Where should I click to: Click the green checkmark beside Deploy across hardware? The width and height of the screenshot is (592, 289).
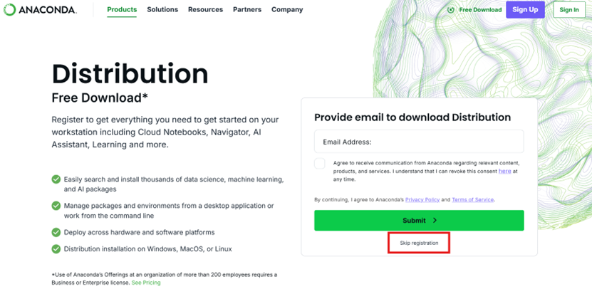[x=56, y=232]
